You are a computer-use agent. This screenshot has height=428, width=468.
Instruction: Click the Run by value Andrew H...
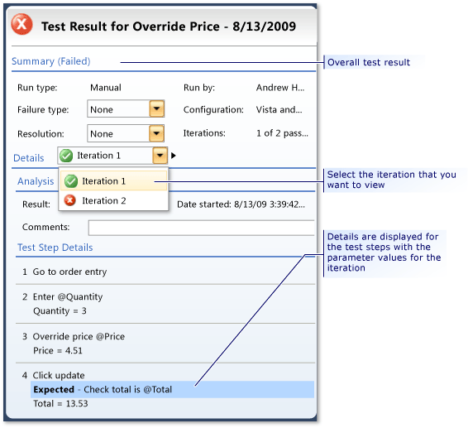[x=280, y=88]
